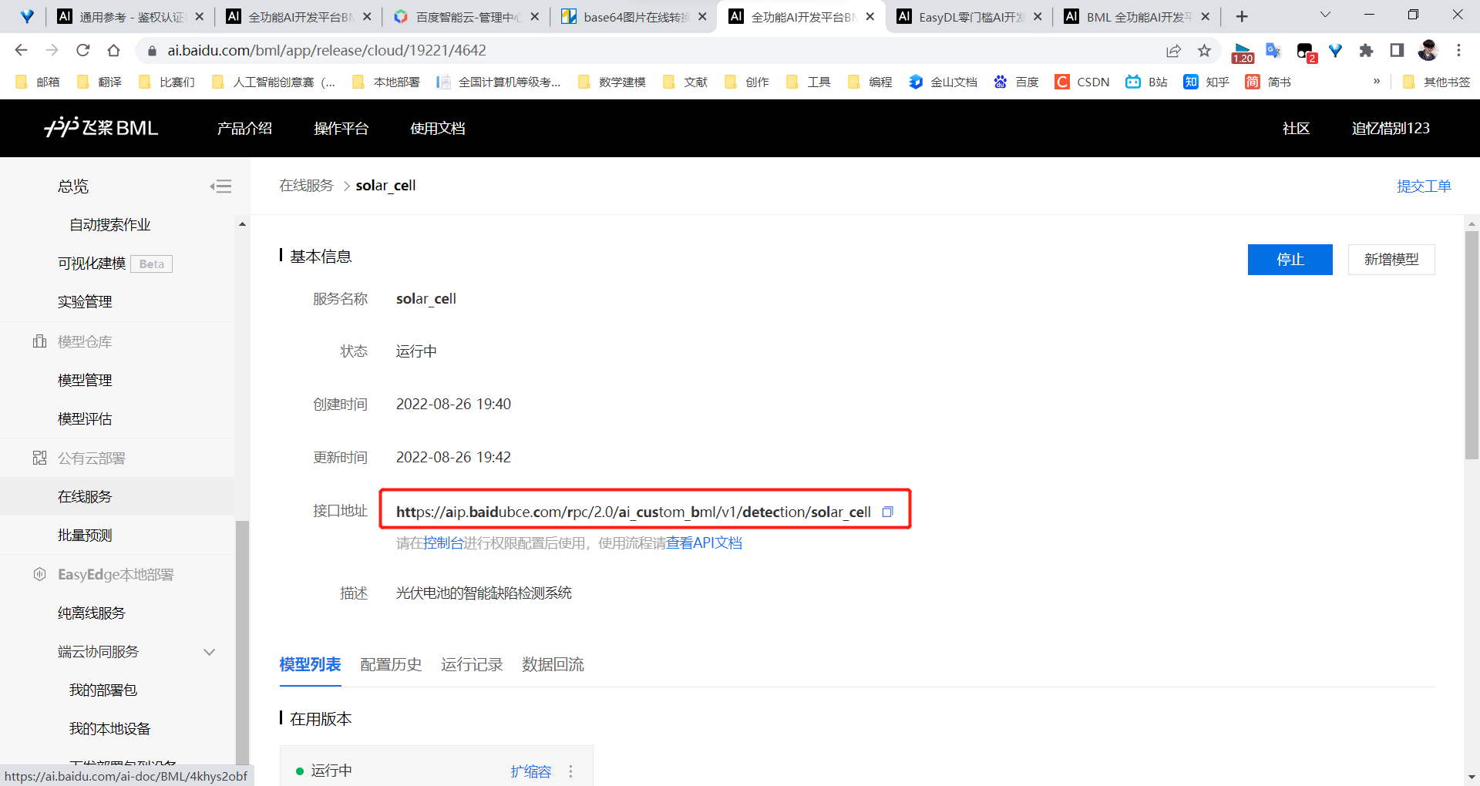
Task: Expand hidden bookmarks with the » chevron
Action: [x=1377, y=82]
